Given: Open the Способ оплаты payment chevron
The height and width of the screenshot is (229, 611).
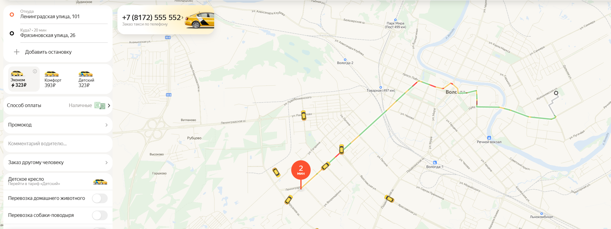Looking at the screenshot, I should coord(109,106).
